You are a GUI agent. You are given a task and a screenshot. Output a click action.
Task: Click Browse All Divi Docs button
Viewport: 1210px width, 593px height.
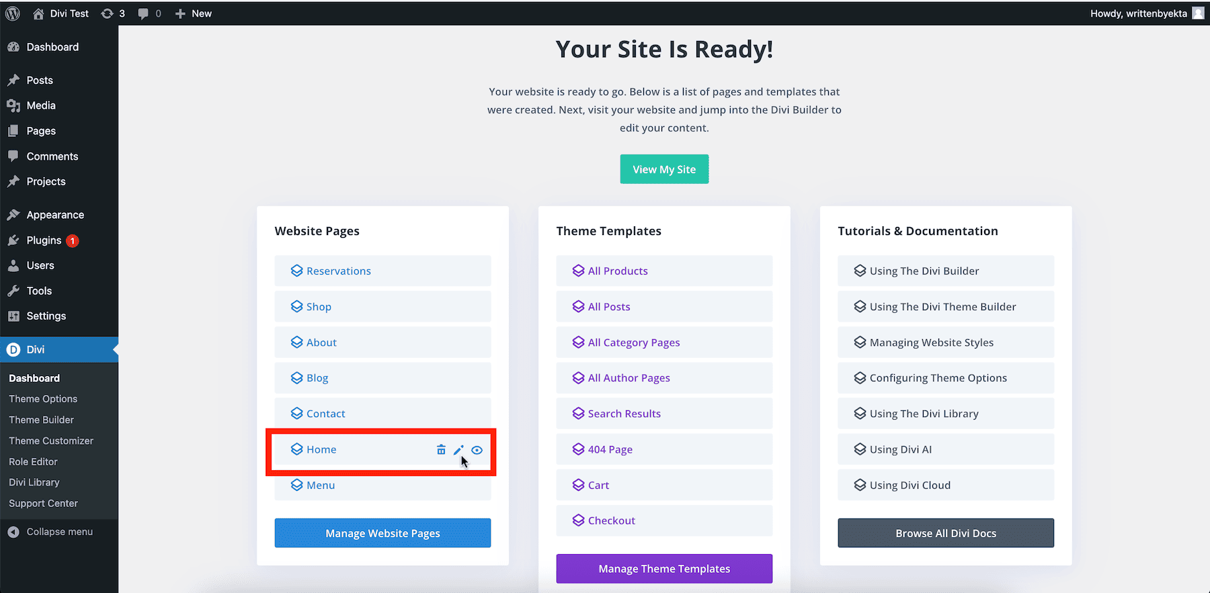pos(946,533)
